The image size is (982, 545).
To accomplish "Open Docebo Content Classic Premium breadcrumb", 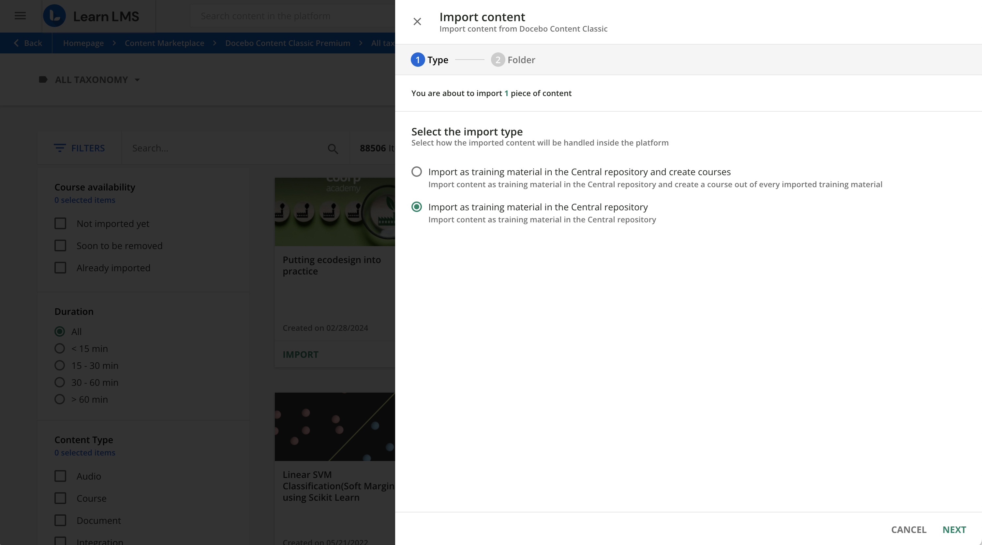I will coord(288,43).
